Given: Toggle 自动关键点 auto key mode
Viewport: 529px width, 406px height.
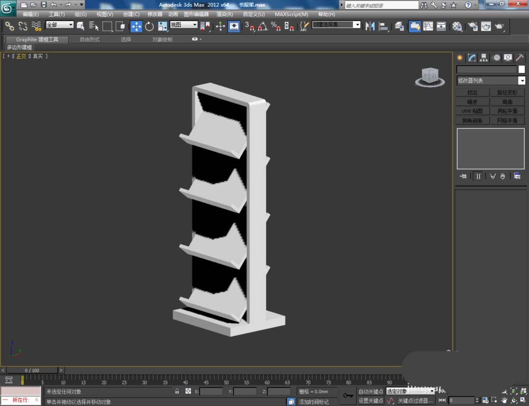Looking at the screenshot, I should [370, 391].
